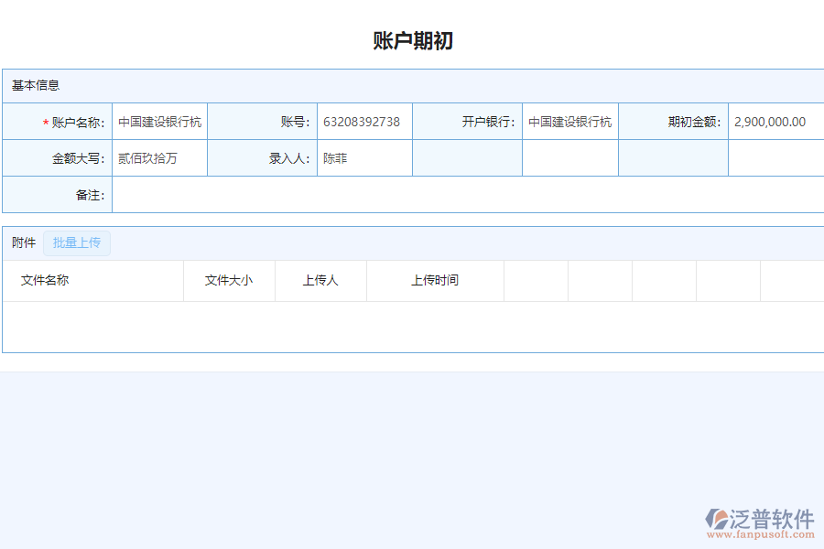Click the 录入人 field showing 陈菲

[363, 158]
